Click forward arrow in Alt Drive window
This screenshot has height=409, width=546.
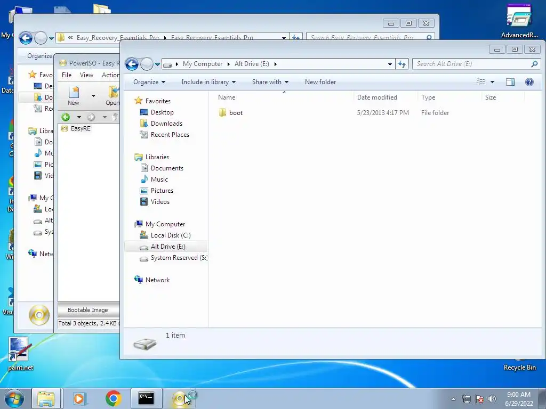click(147, 64)
